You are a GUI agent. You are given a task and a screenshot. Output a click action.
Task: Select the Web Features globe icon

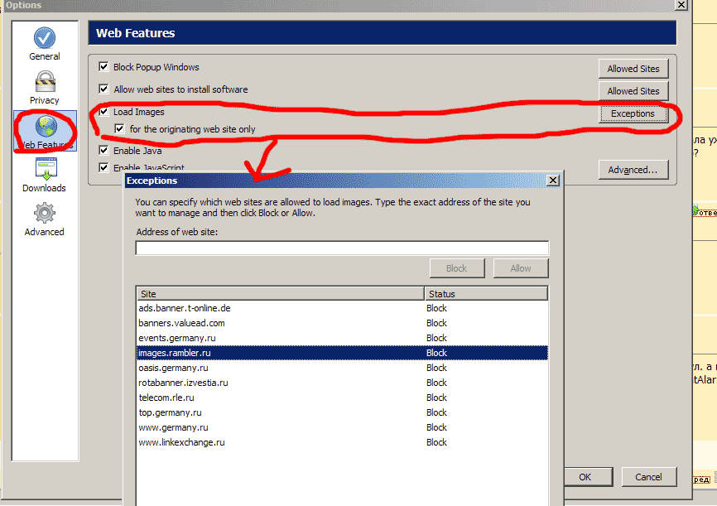pyautogui.click(x=45, y=127)
